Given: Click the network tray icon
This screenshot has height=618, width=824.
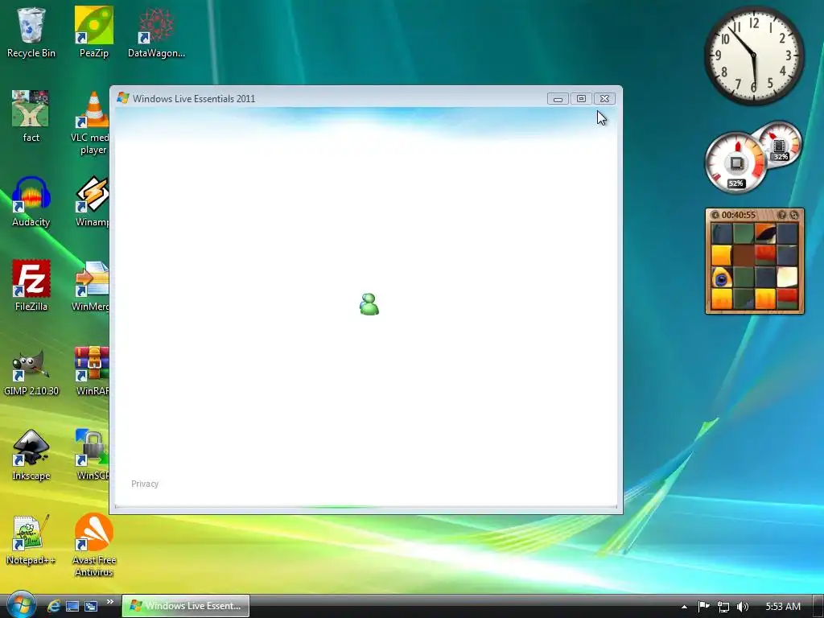Looking at the screenshot, I should pyautogui.click(x=723, y=607).
